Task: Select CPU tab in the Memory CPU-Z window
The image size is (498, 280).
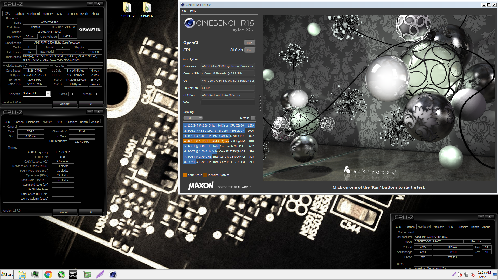Action: click(x=8, y=122)
